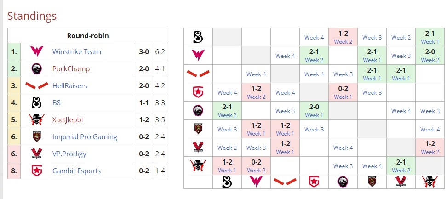446x199 pixels.
Task: Click the Gambit Esports logo in the standings list
Action: 36,171
